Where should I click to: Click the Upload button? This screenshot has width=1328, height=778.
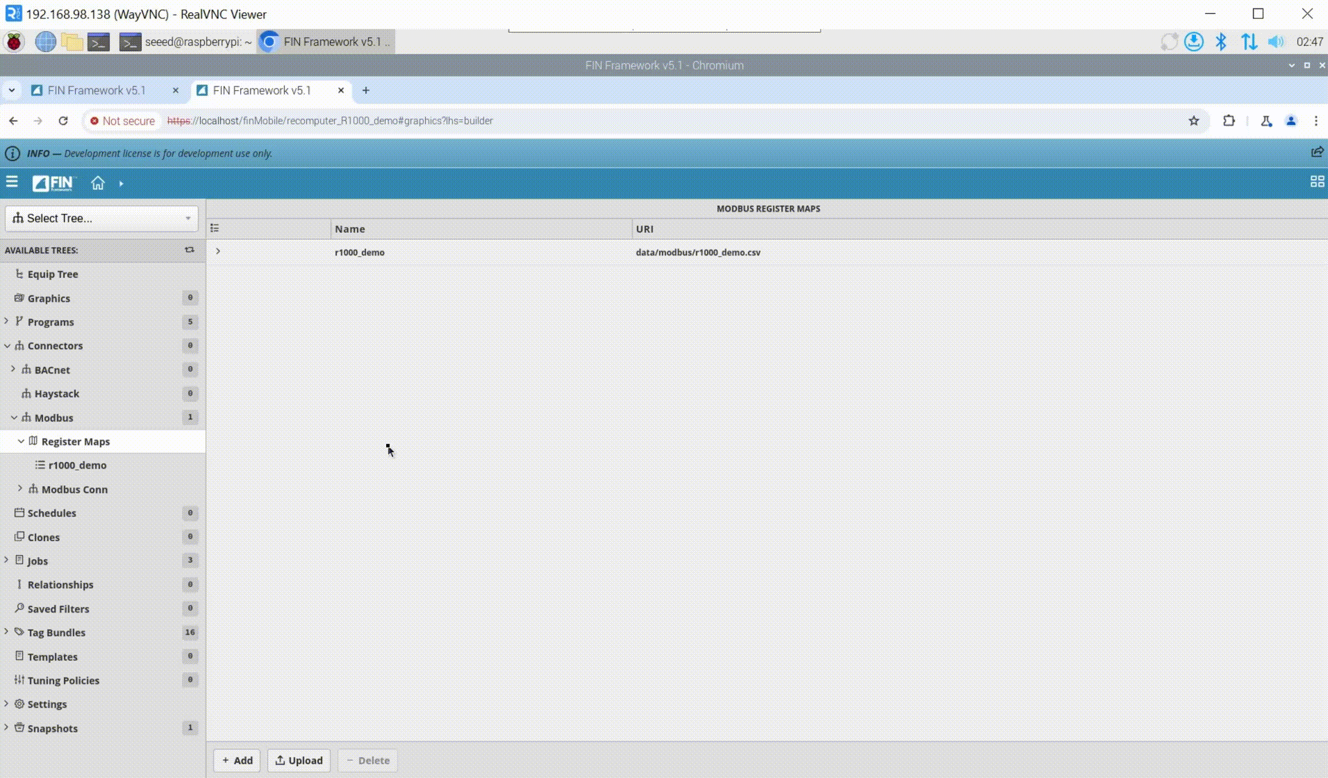299,760
